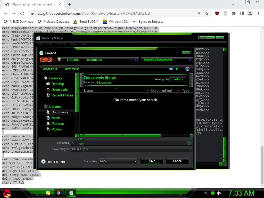Image resolution: width=264 pixels, height=198 pixels.
Task: Open the Egyptian Embassy bookmark
Action: 148,22
